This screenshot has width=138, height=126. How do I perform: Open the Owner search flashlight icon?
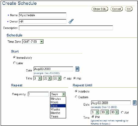[71, 21]
